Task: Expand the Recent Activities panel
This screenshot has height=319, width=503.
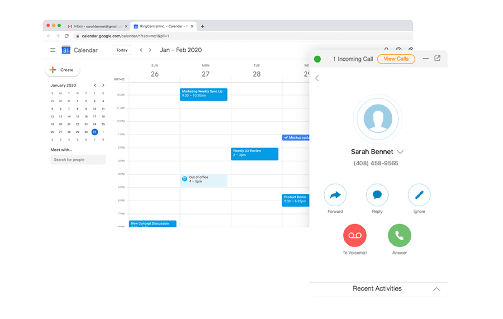Action: click(436, 289)
